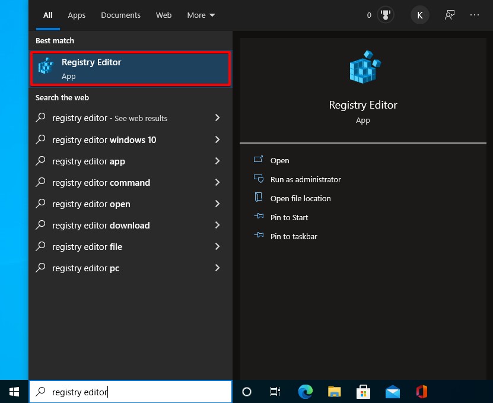
Task: Select 'Run as administrator' for Registry Editor
Action: coord(304,179)
